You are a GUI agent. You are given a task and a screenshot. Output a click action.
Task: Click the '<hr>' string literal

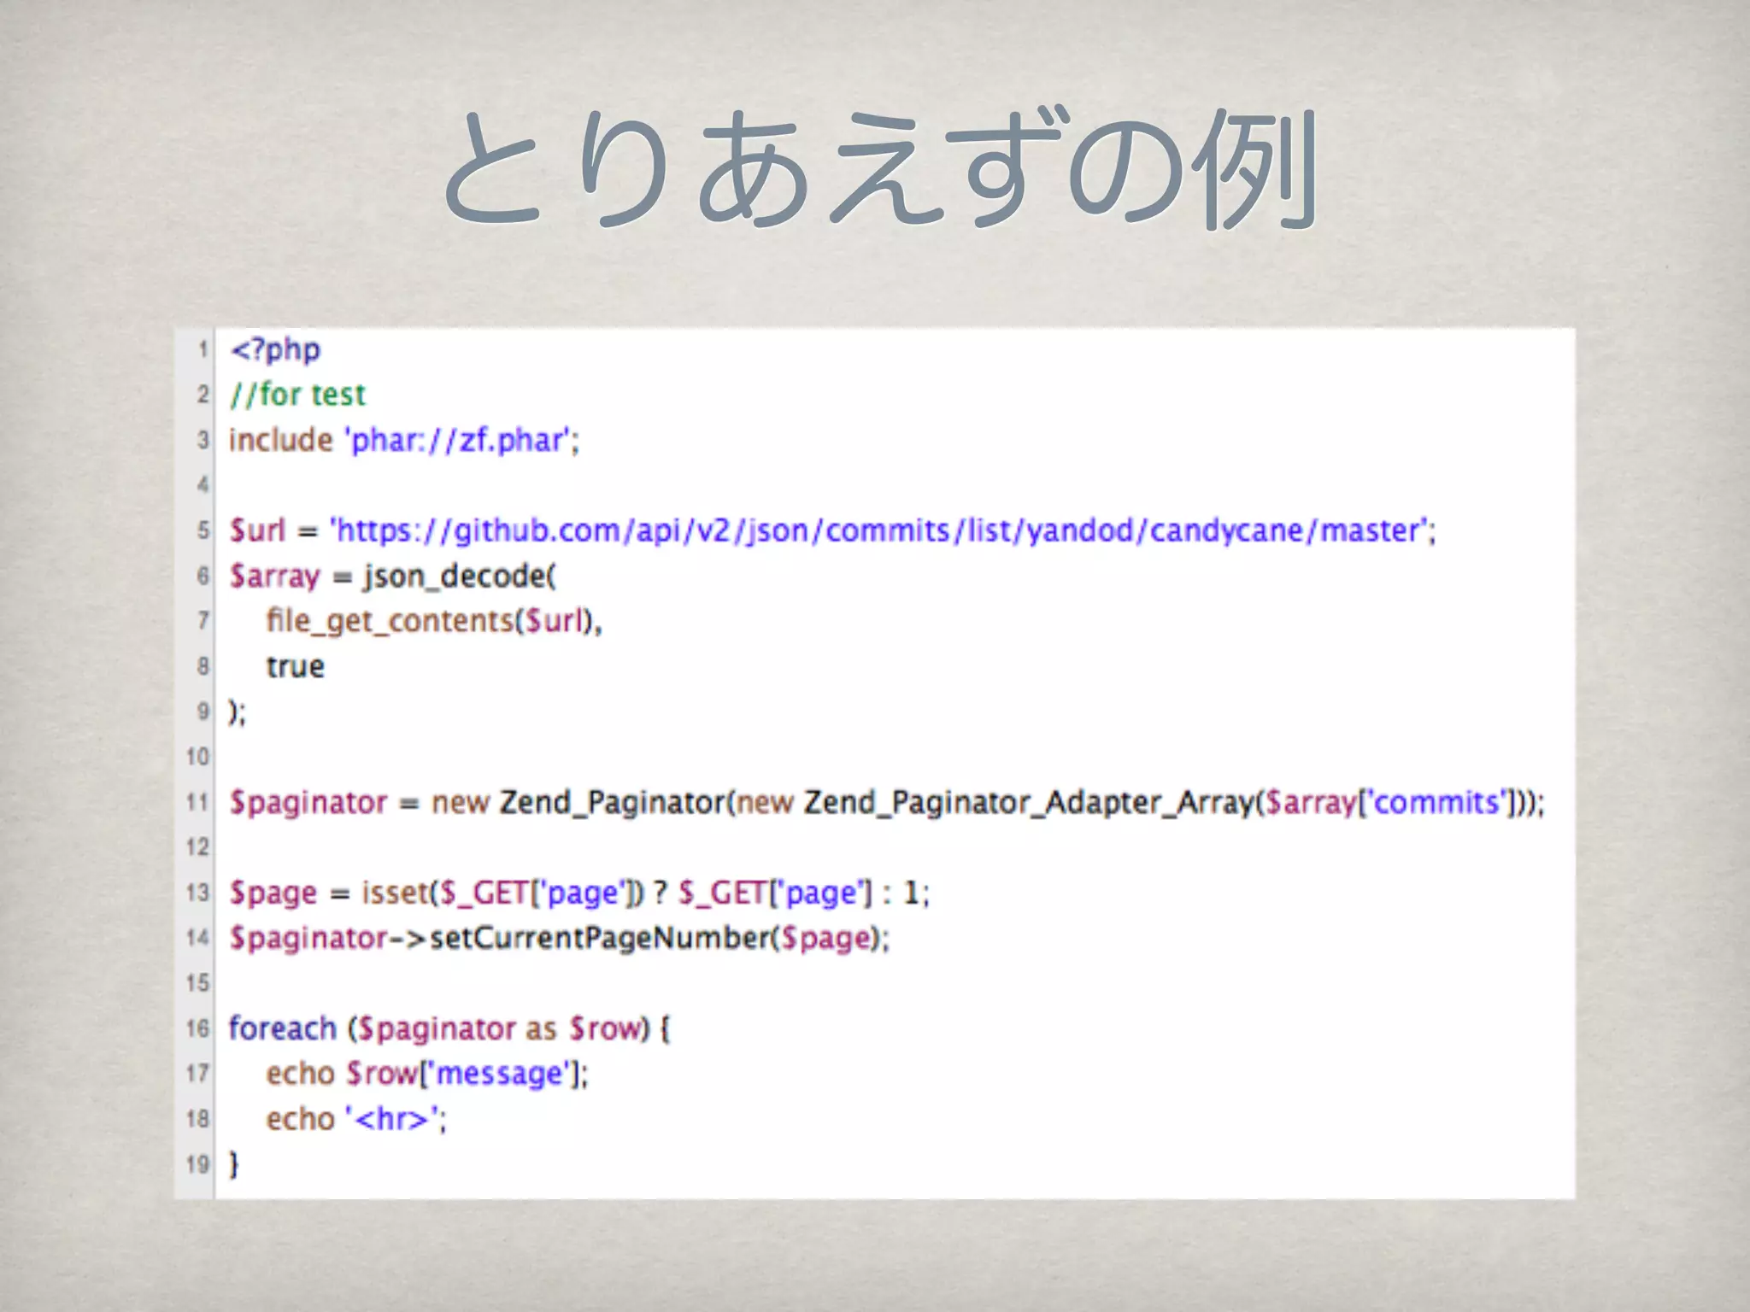tap(391, 1119)
